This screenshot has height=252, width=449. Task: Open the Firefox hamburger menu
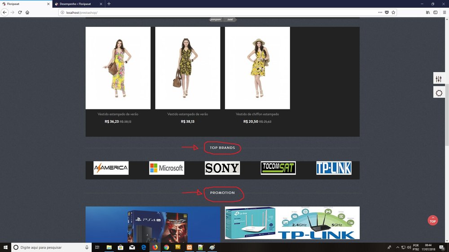pos(445,12)
